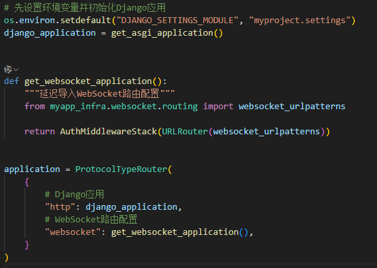Expand the chevron beside the AI assistant icon
Image resolution: width=377 pixels, height=268 pixels.
[16, 69]
